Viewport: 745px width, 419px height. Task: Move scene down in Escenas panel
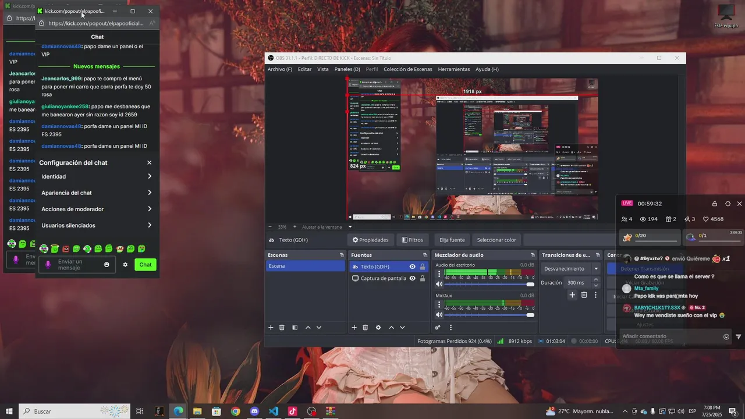point(319,328)
